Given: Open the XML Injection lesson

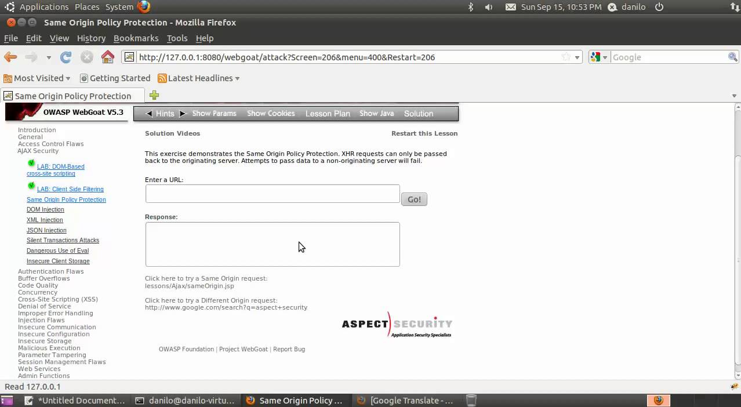Looking at the screenshot, I should point(45,220).
